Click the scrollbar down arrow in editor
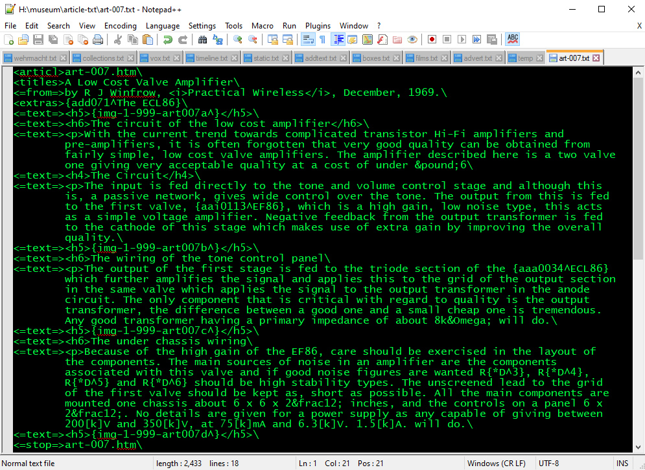The width and height of the screenshot is (645, 470). point(638,447)
